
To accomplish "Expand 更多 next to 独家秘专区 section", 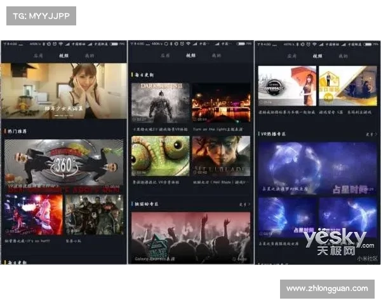I will (244, 205).
